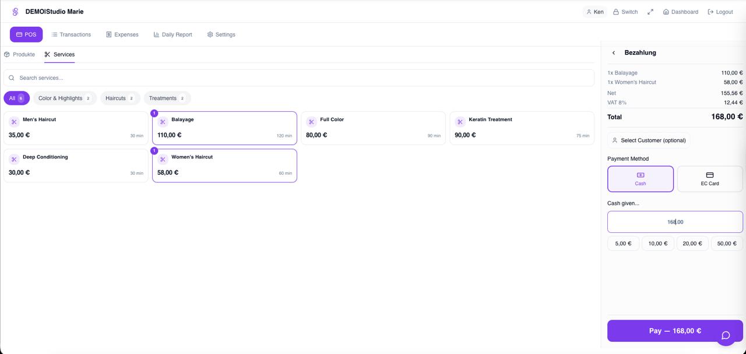This screenshot has width=746, height=354.
Task: Switch user with the Switch button
Action: click(x=625, y=12)
